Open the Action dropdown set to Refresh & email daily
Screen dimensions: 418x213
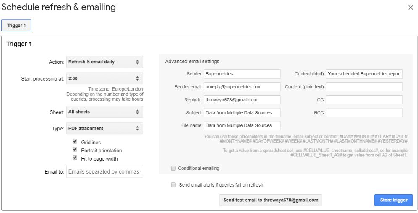tap(104, 62)
